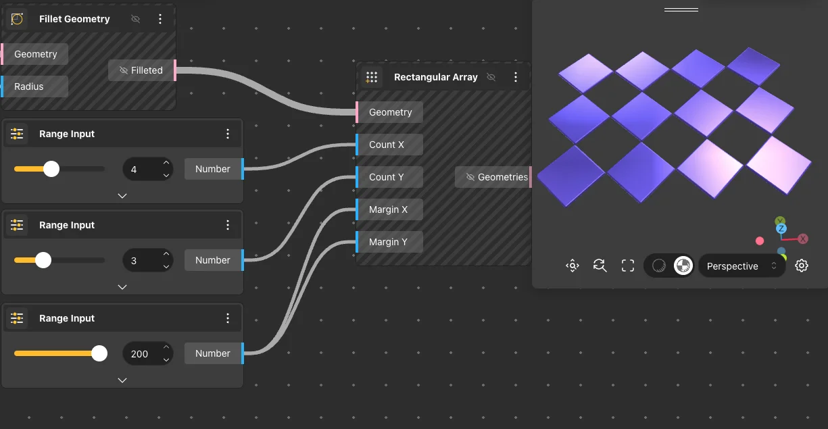Viewport: 828px width, 429px height.
Task: Open the Fillet Geometry kebab menu
Action: (160, 18)
